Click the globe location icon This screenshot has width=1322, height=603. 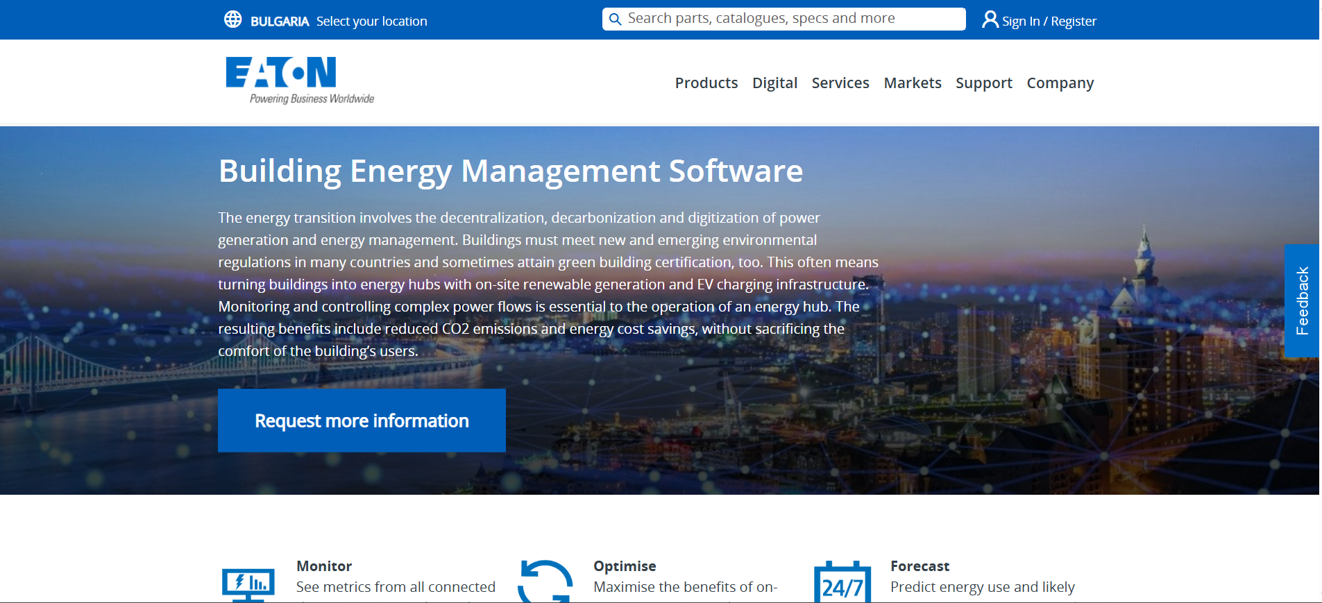pyautogui.click(x=233, y=19)
